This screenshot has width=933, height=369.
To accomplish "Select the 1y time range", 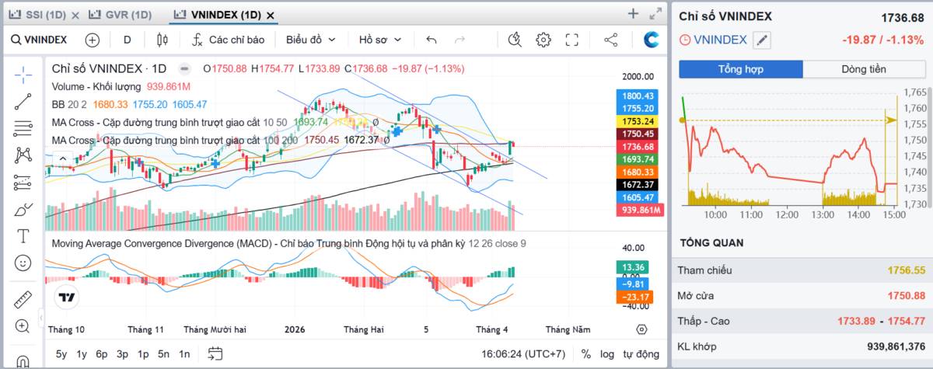I will (x=82, y=354).
